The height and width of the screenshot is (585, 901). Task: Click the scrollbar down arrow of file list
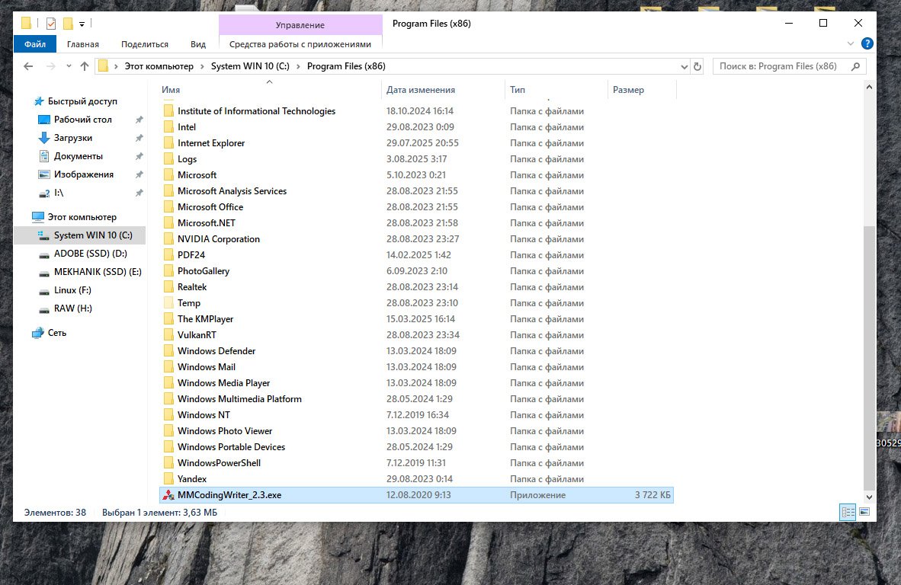[x=869, y=497]
